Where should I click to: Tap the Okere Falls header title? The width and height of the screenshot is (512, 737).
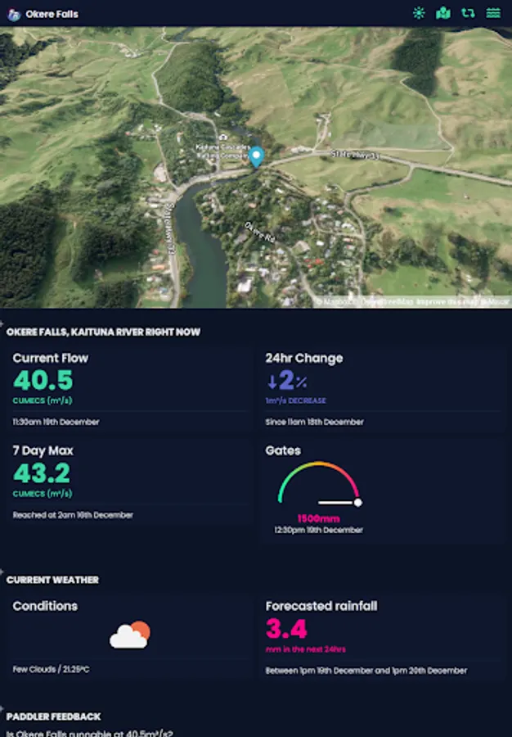coord(52,14)
